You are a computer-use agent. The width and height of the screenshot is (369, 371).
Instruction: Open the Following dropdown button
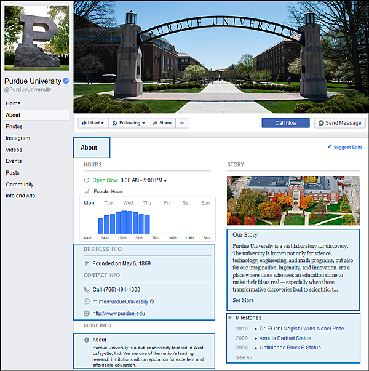click(129, 123)
